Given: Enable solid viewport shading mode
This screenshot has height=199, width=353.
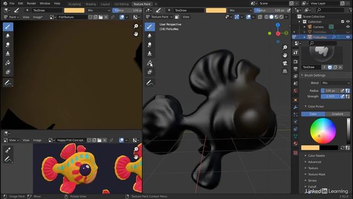Looking at the screenshot, I should 271,17.
